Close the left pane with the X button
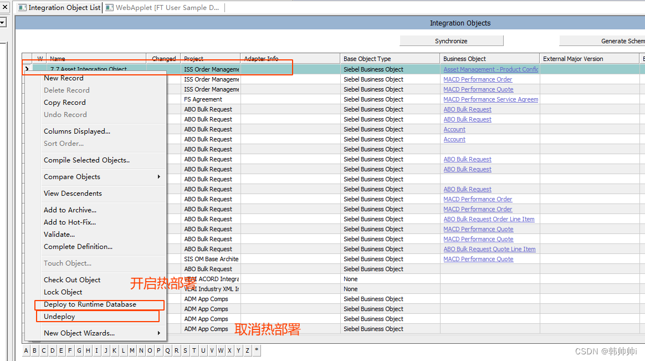 5,7
